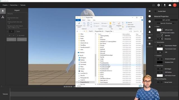This screenshot has height=100, width=179.
Task: Open Transmission Color swatch
Action: click(160, 49)
